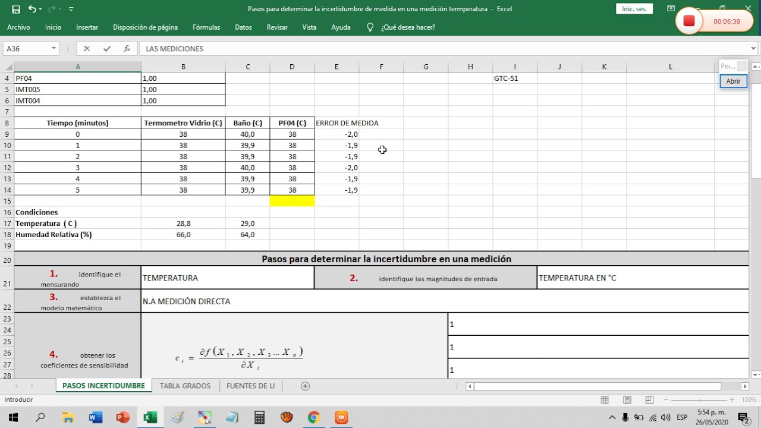761x428 pixels.
Task: Click the Save icon in quick access toolbar
Action: (16, 9)
